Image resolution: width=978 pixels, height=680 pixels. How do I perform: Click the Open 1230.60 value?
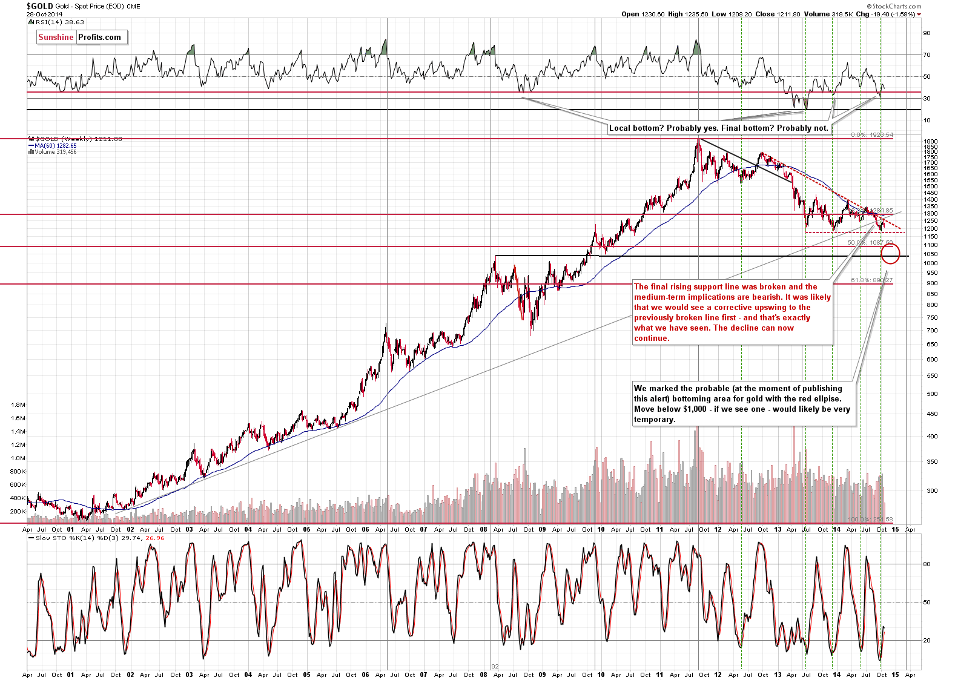(x=643, y=14)
